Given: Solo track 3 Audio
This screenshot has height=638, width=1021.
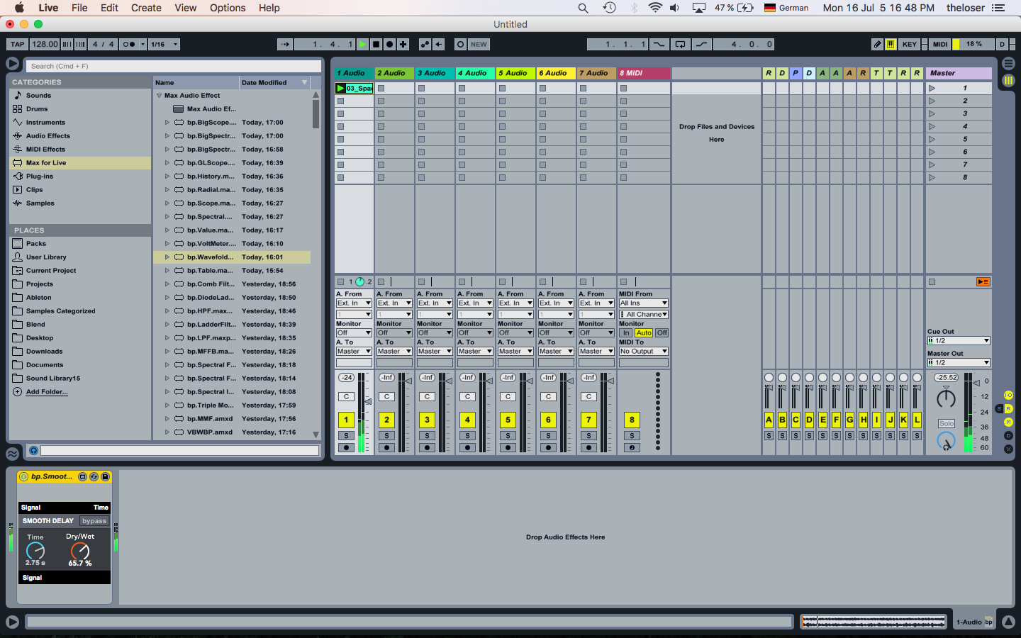Looking at the screenshot, I should [x=427, y=435].
